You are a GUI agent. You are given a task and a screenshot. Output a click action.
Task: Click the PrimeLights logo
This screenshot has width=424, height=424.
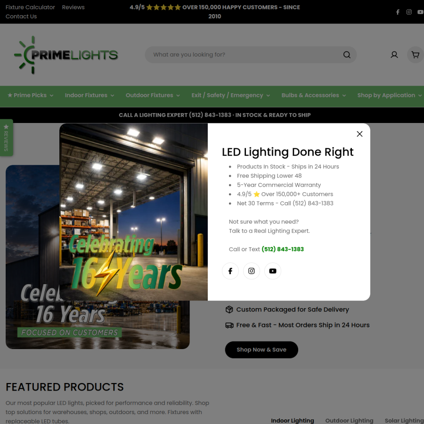66,55
